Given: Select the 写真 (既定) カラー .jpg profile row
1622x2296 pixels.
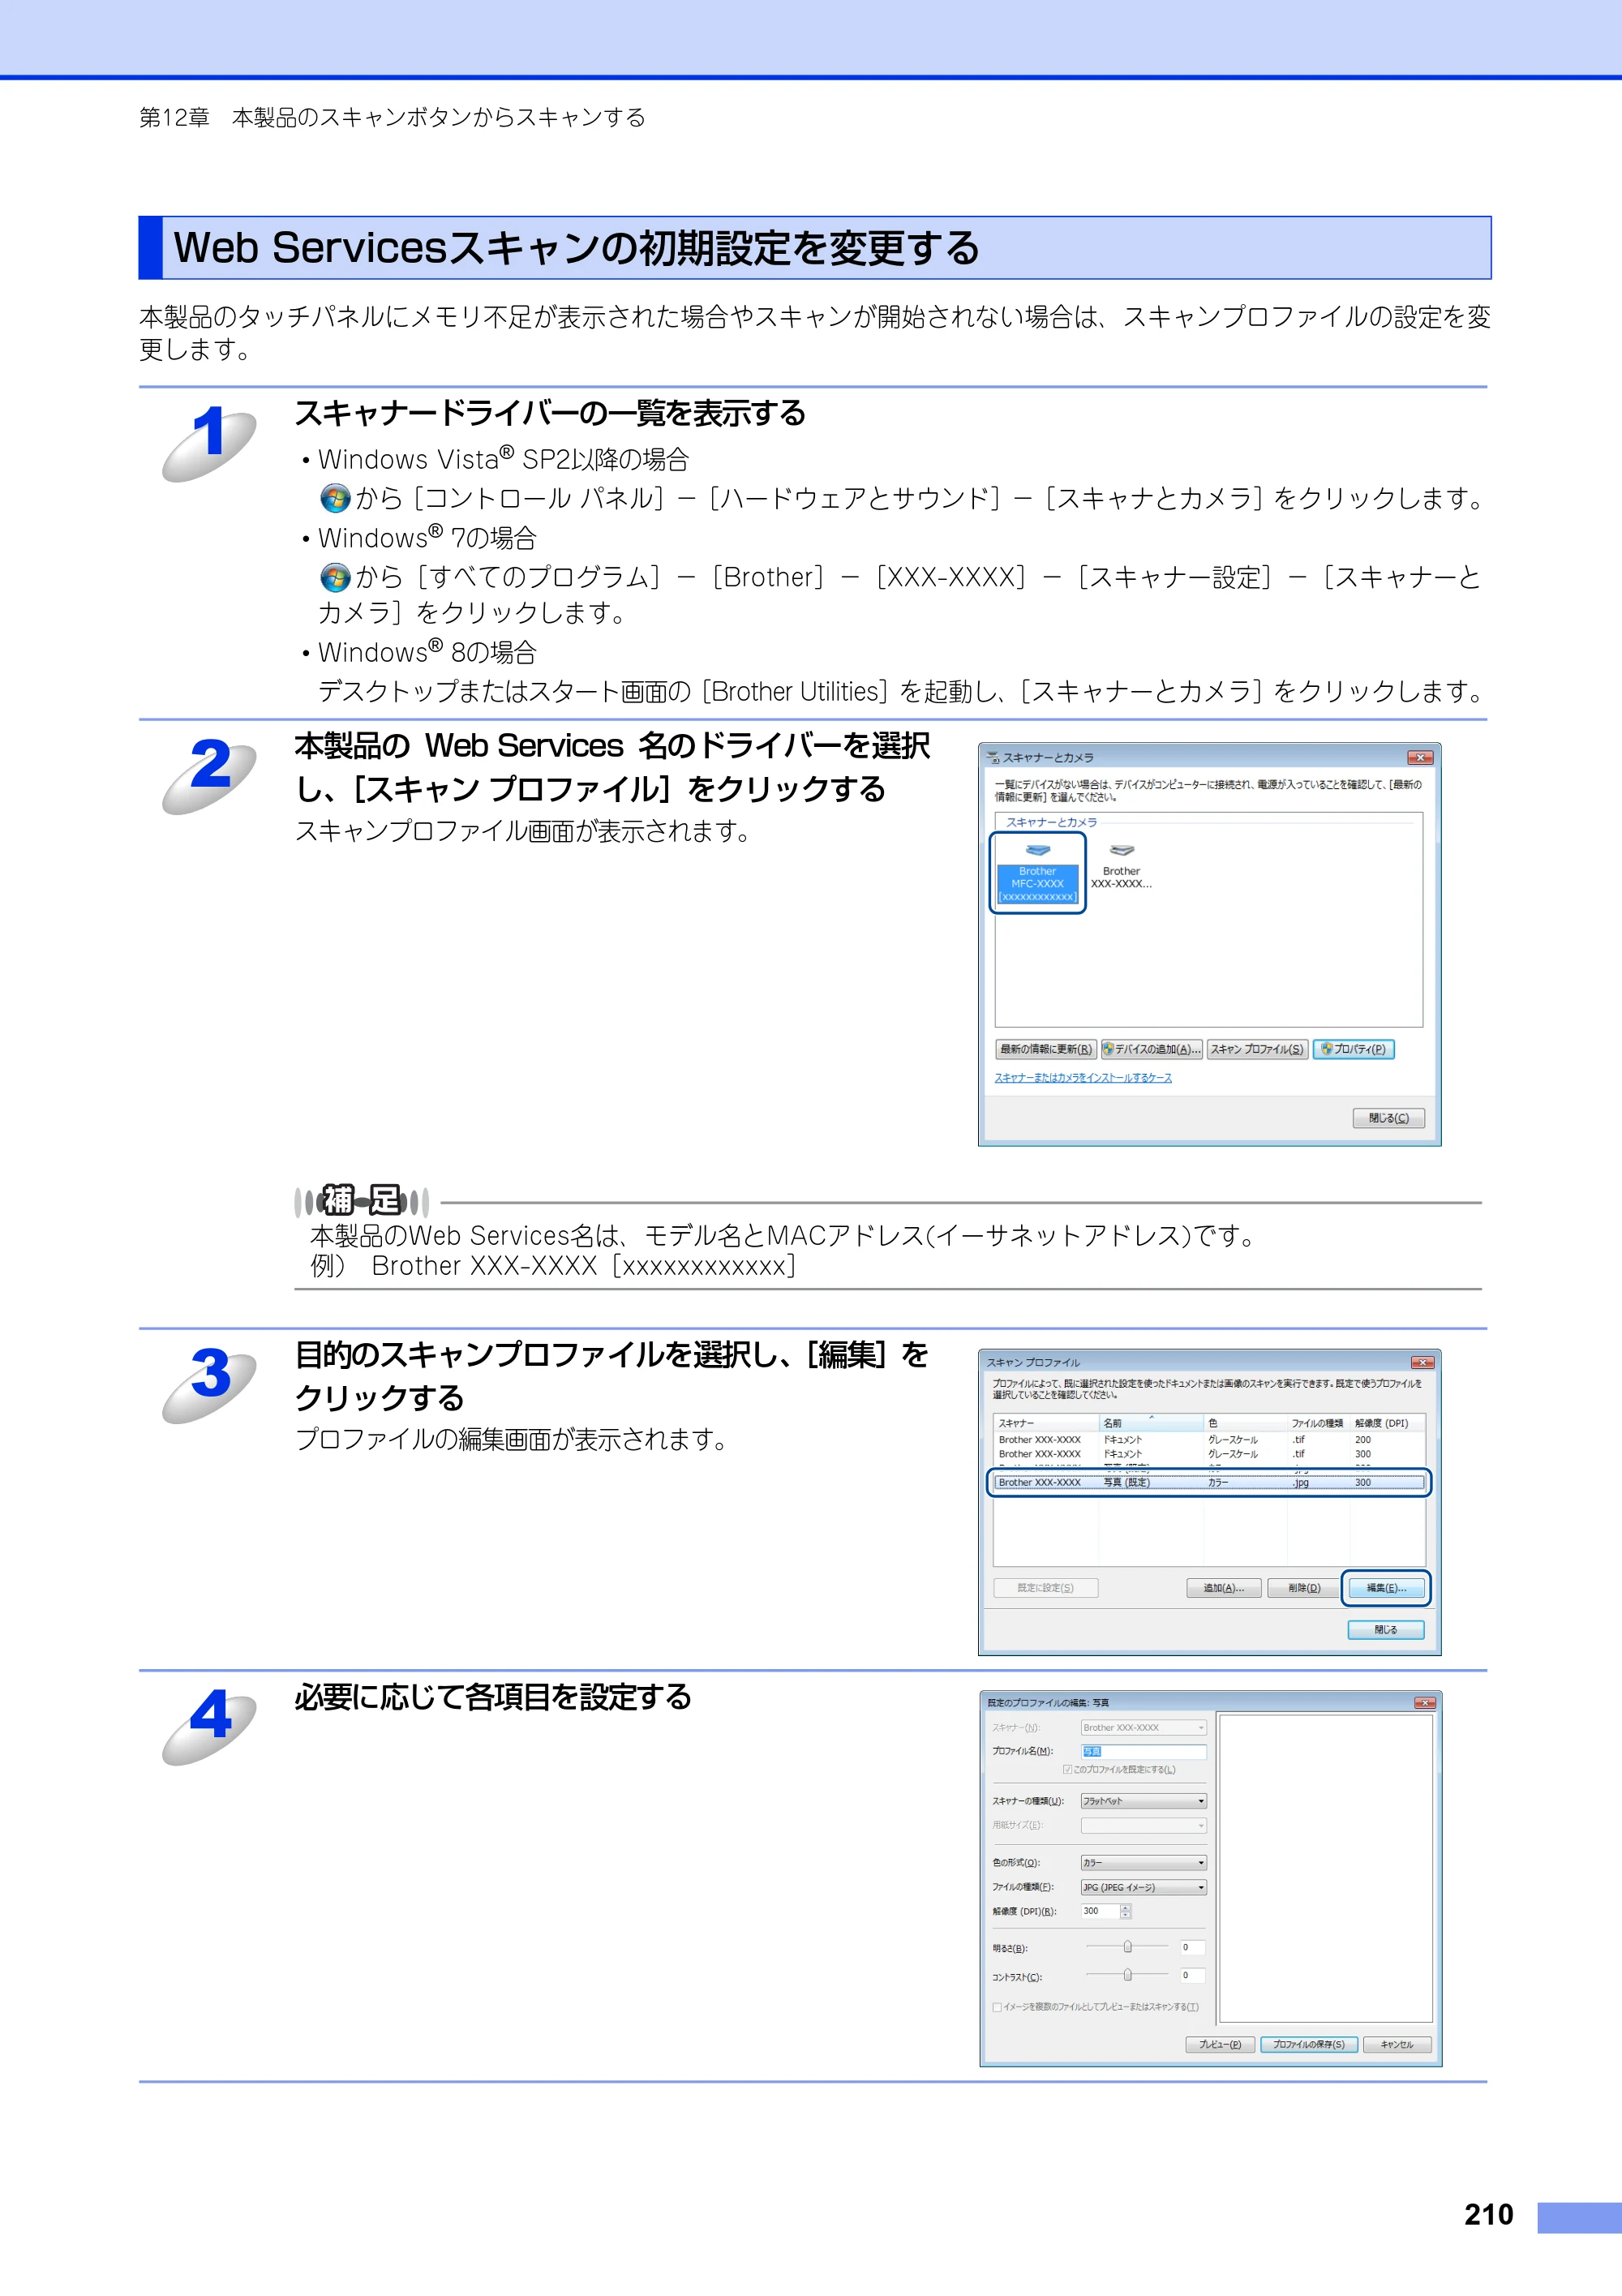Looking at the screenshot, I should pos(1209,1483).
